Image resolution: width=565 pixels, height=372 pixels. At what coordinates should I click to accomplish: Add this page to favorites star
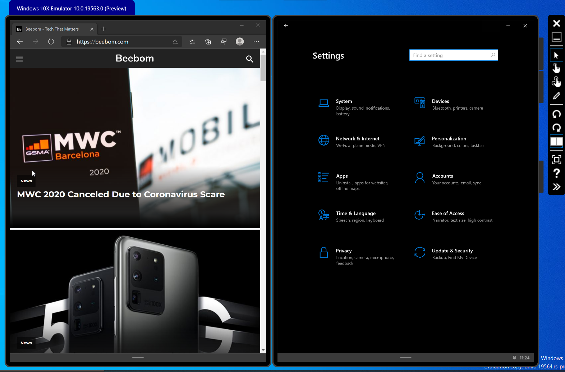[x=175, y=42]
